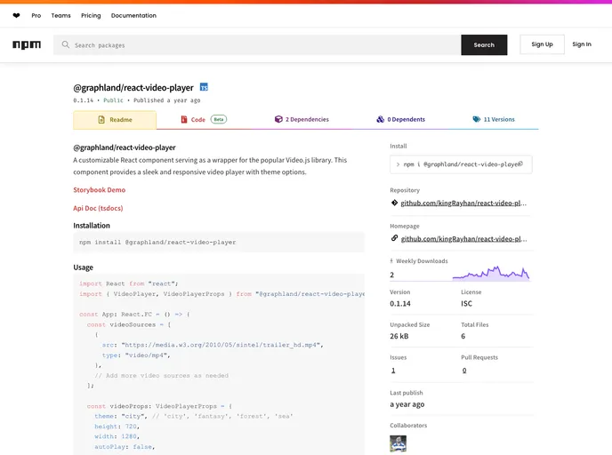Focus the Search packages input field
Image resolution: width=612 pixels, height=455 pixels.
click(x=257, y=44)
